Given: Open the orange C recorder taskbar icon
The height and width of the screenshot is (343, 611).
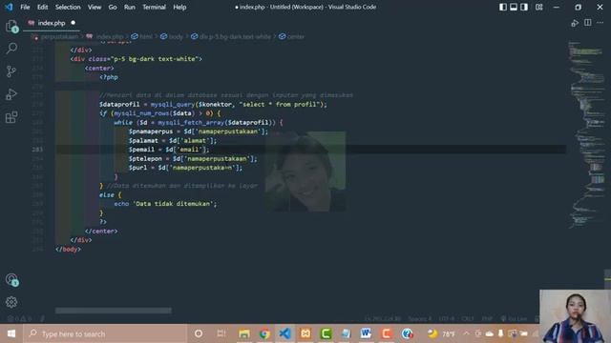Looking at the screenshot, I should point(386,333).
